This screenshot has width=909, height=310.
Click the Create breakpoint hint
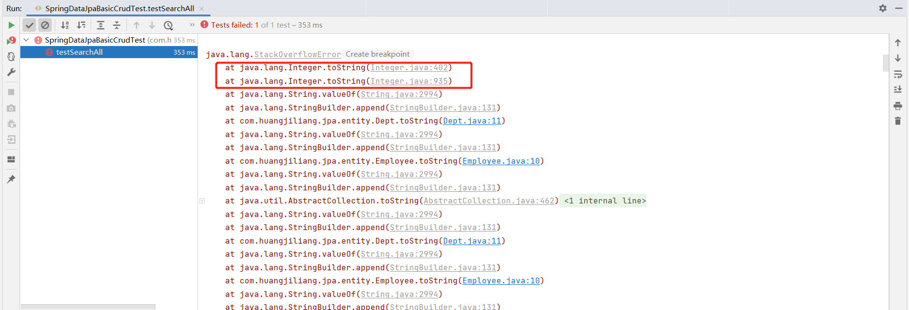[x=378, y=54]
